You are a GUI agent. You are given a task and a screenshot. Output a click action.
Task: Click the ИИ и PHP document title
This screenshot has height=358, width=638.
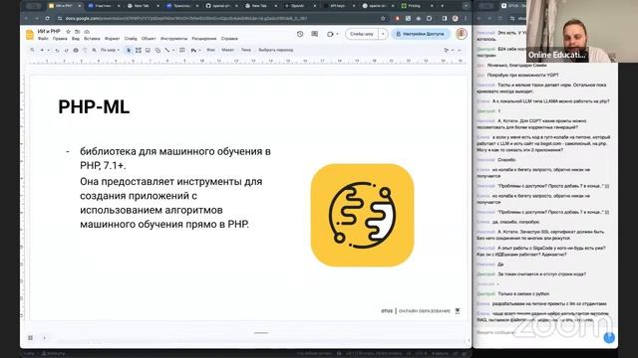49,31
